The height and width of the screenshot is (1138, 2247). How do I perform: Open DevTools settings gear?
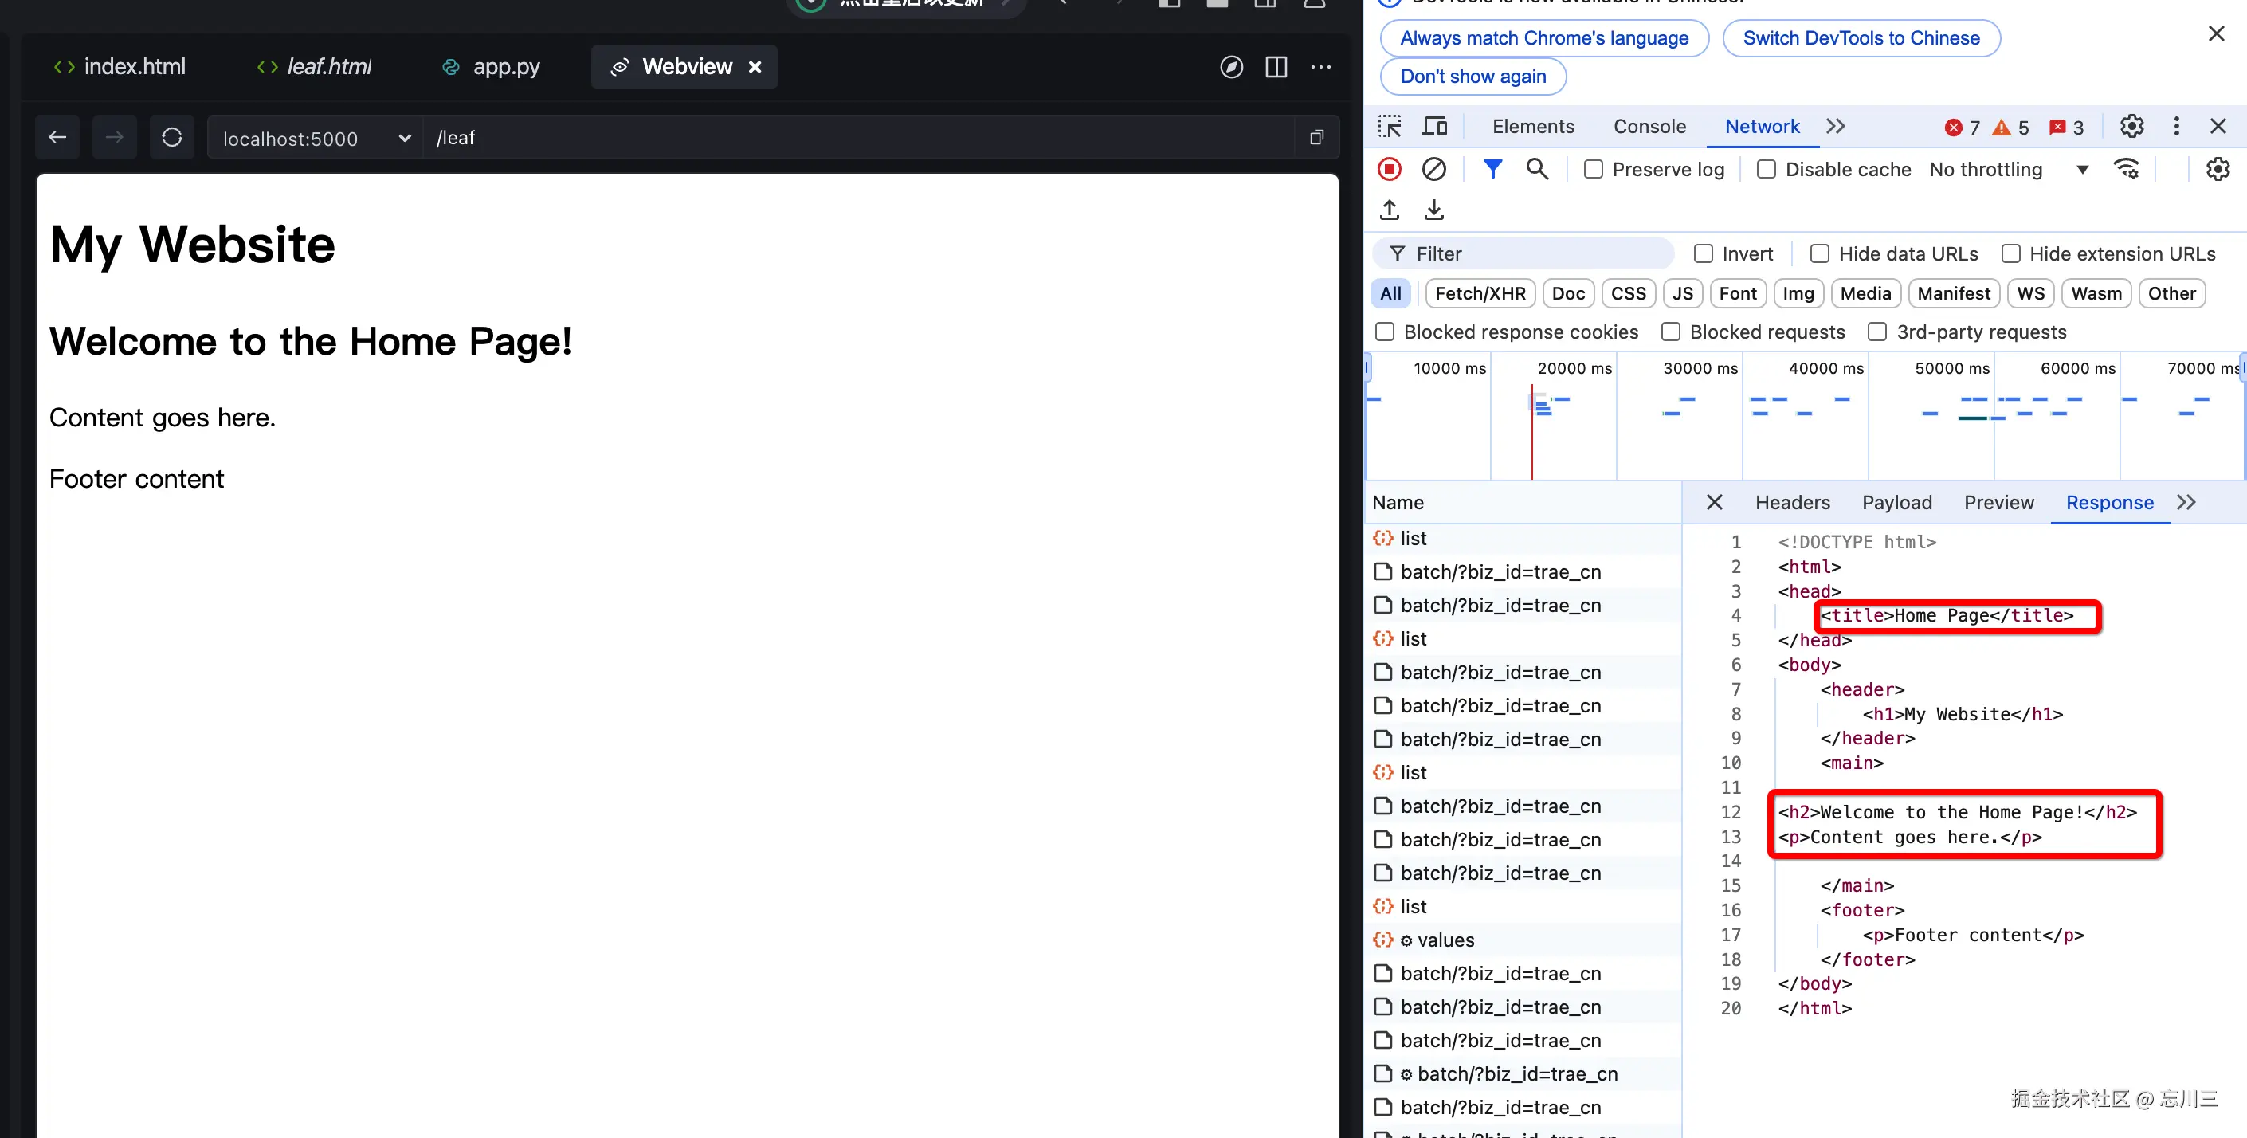[2131, 127]
